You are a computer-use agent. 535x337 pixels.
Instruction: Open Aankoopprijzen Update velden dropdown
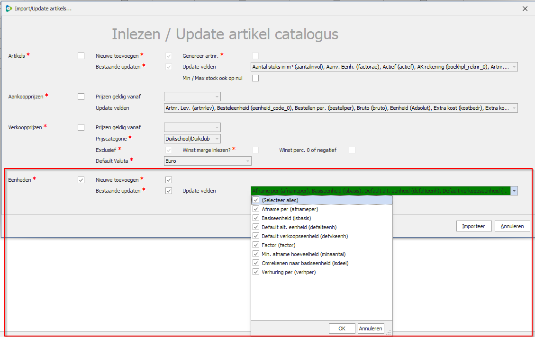point(341,108)
